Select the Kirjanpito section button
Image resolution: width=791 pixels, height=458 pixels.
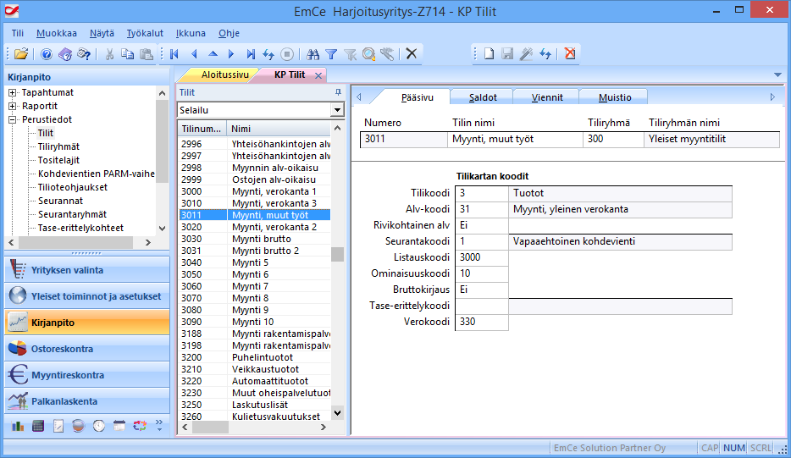tap(87, 323)
